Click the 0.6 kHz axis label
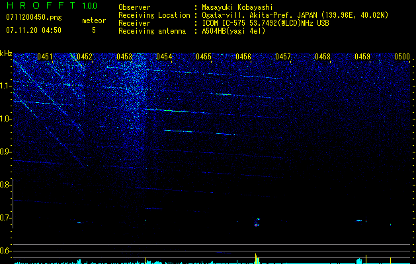 (x=5, y=251)
